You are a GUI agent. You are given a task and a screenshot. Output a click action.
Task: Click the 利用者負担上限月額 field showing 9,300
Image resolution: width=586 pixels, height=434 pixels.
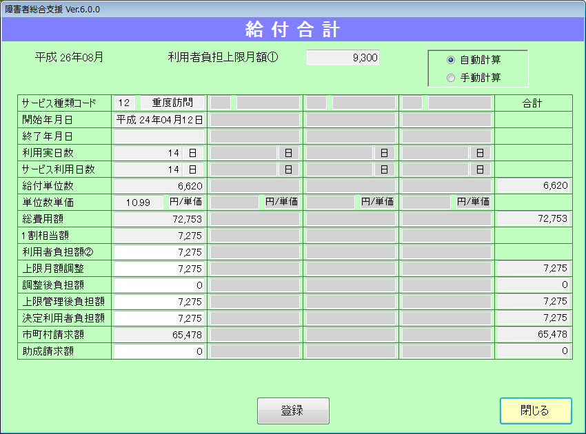point(343,58)
